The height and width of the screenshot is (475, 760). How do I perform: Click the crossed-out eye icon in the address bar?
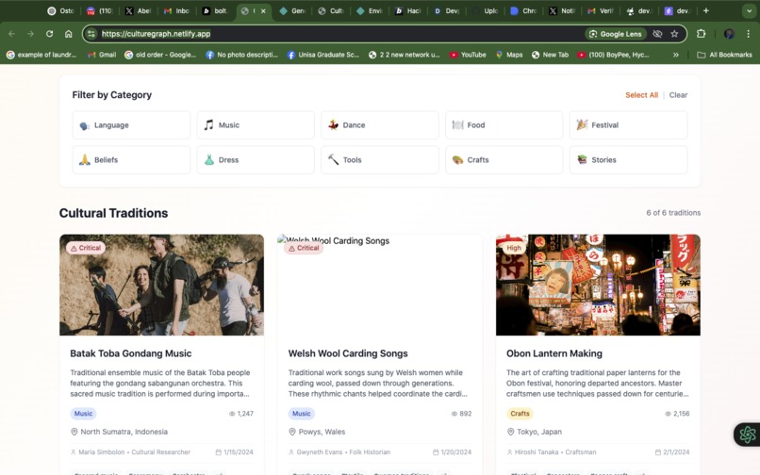coord(657,34)
